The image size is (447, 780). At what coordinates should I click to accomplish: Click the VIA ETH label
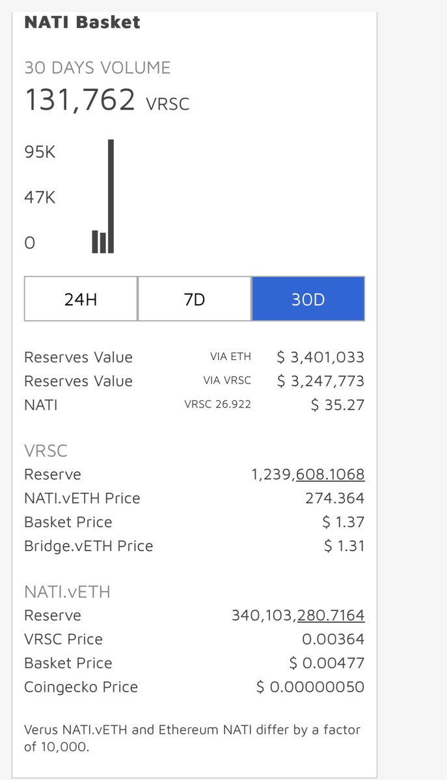[x=230, y=357]
